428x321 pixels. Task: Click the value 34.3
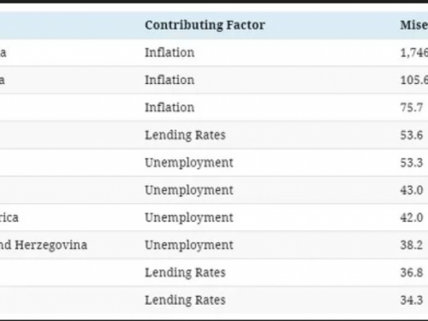412,300
